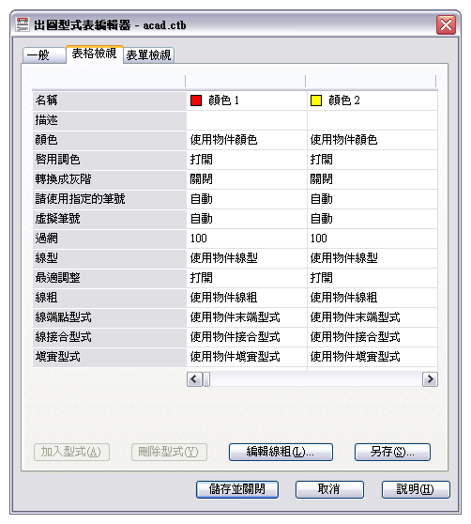Toggle 啓用調色 value for 顏色 1

[x=247, y=160]
